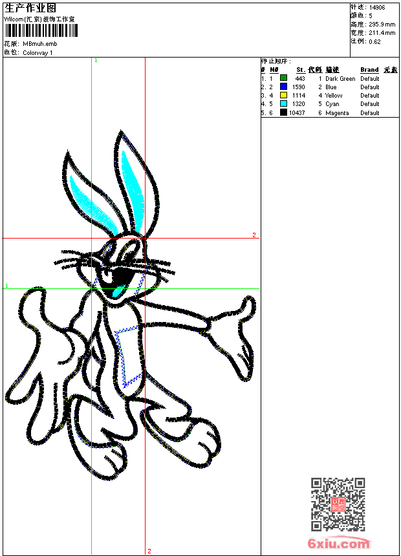Click the Cyan description text
This screenshot has width=401, height=556.
coord(332,104)
